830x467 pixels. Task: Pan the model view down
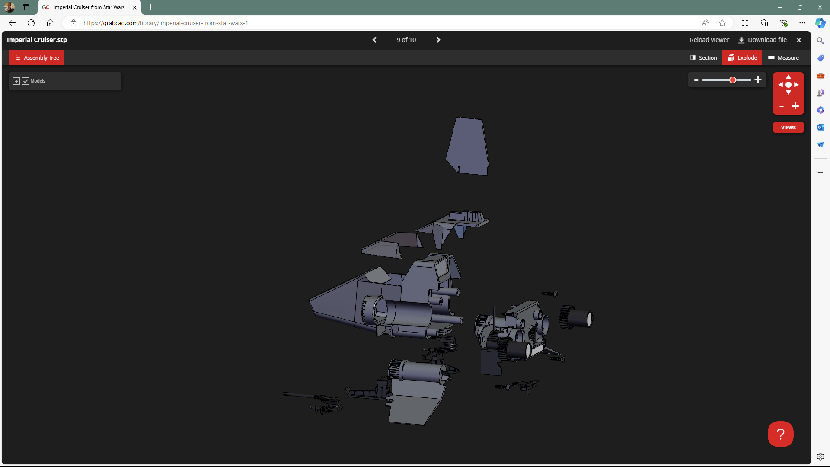[788, 93]
